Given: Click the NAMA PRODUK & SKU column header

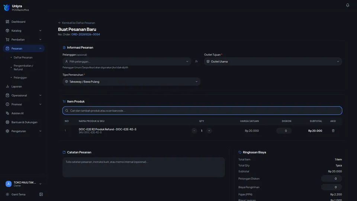Looking at the screenshot, I should (x=91, y=121).
